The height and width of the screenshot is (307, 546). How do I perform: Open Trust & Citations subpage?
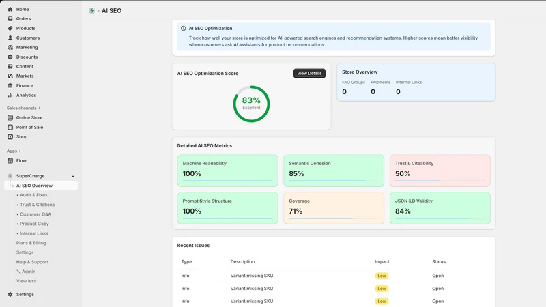38,205
